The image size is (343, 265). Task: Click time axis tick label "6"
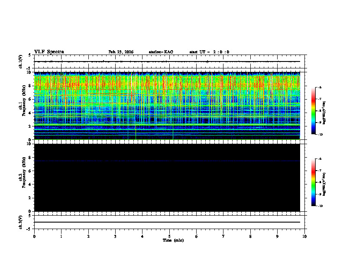point(197,236)
